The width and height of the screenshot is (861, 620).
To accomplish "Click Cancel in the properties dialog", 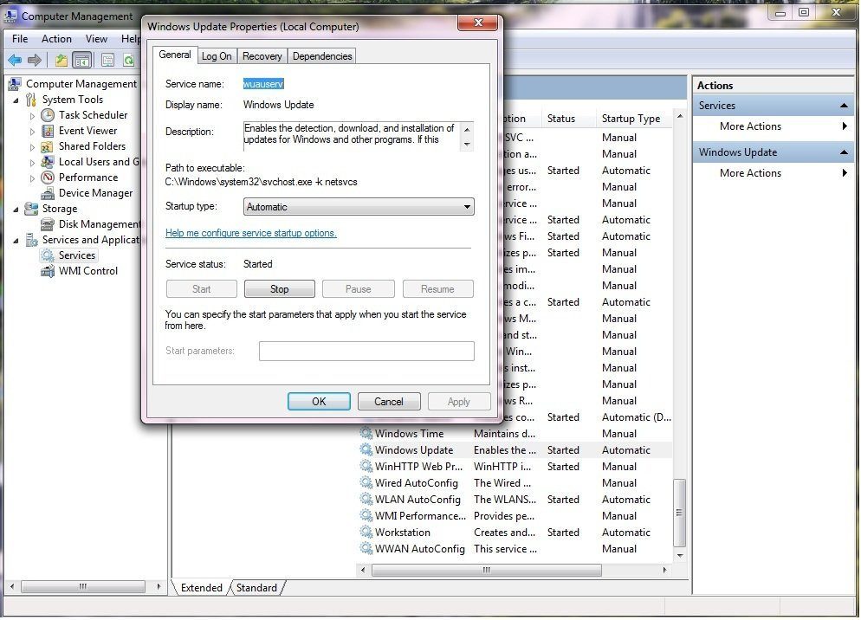I will click(x=389, y=402).
